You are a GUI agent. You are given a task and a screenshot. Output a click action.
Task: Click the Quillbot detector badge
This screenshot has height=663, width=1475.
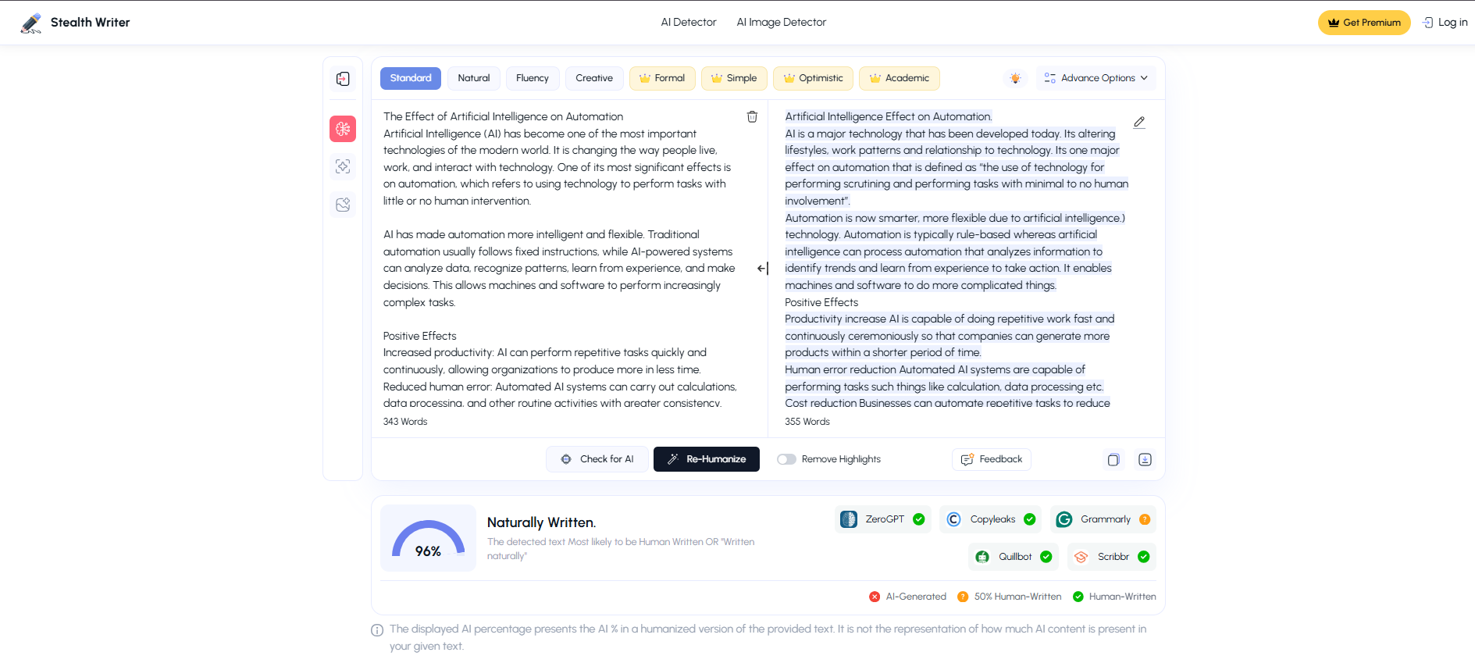[1014, 557]
